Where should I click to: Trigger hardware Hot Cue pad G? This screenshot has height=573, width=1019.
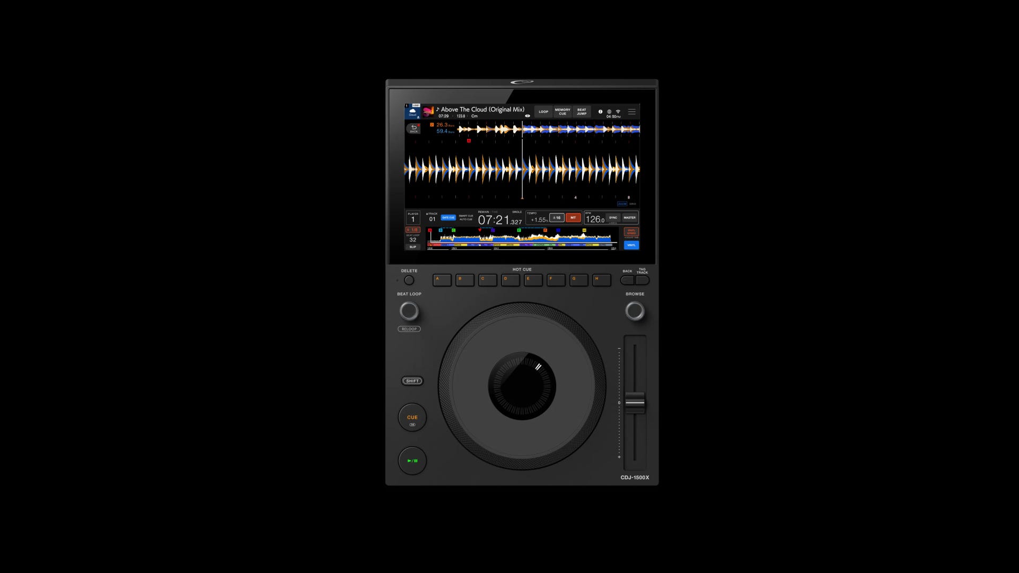pyautogui.click(x=579, y=280)
